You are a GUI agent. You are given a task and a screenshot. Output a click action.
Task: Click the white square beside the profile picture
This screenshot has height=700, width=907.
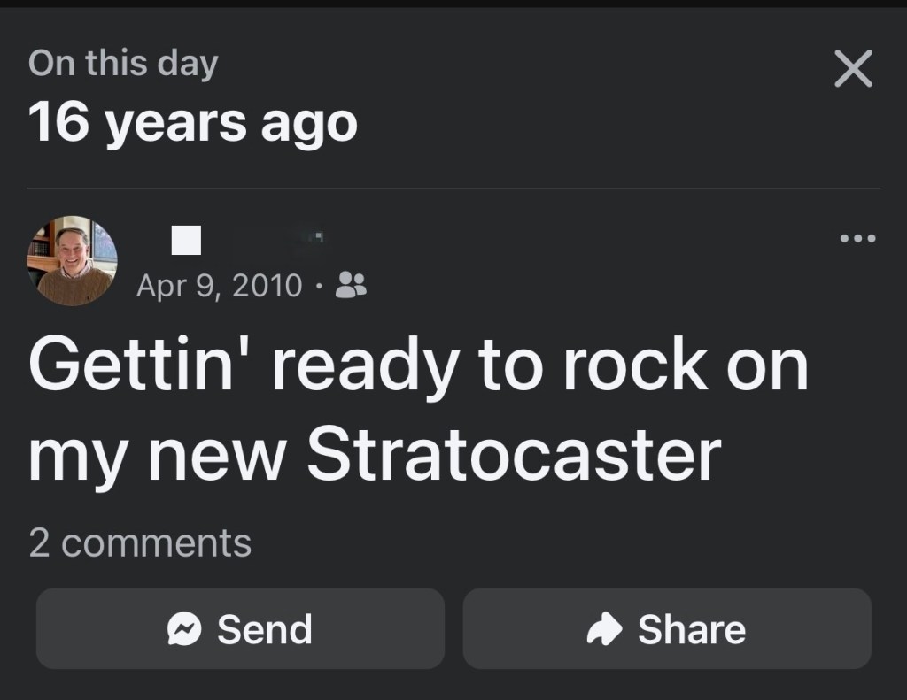point(186,240)
